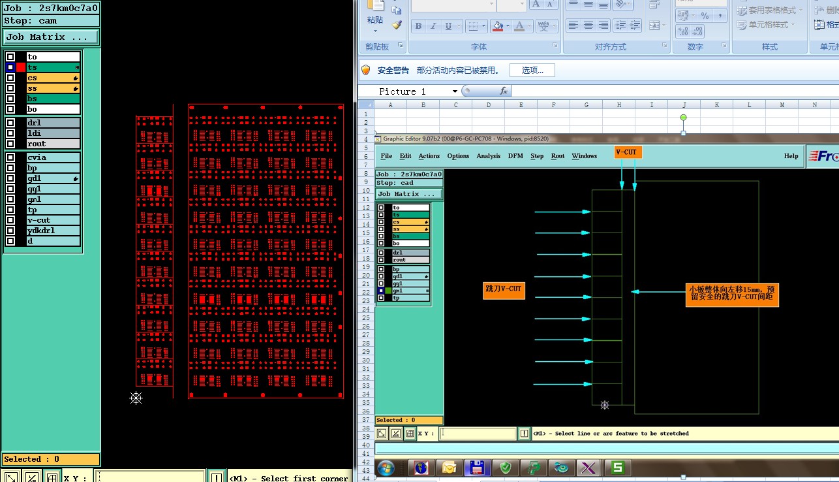Expand the 剪贴板 (Clipboard) group dialog launcher
This screenshot has width=839, height=482.
pos(401,46)
